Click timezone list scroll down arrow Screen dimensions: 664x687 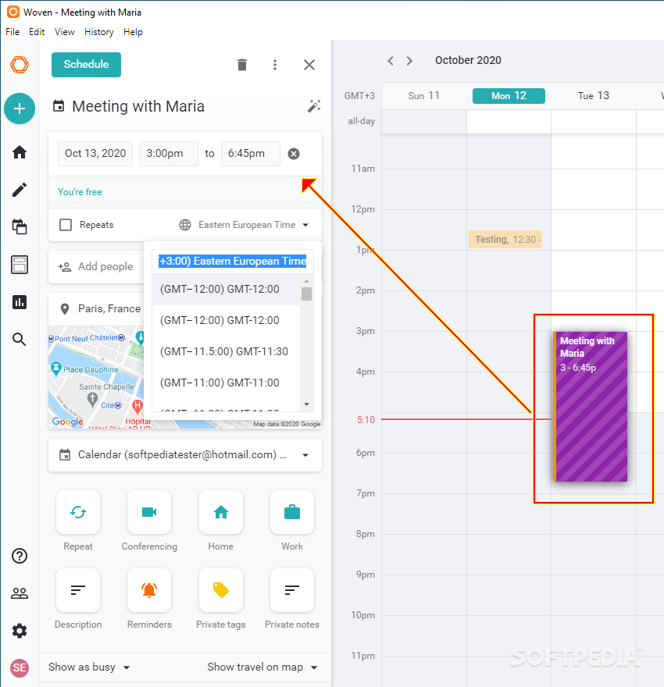(x=306, y=404)
